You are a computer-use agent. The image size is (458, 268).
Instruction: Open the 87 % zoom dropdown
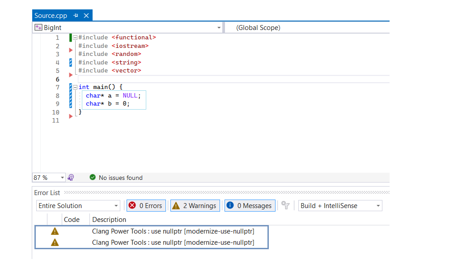[62, 178]
